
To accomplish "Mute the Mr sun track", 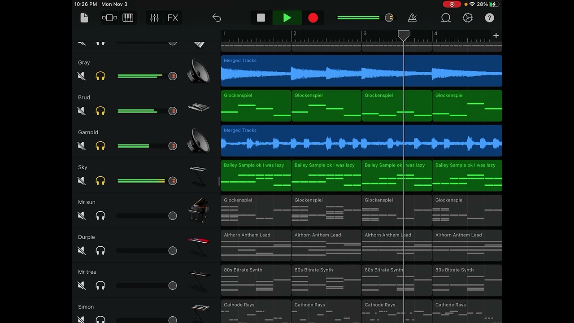I will pos(82,216).
